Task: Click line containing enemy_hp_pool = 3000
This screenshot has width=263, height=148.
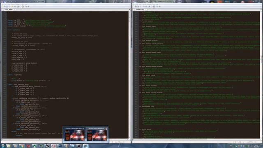Action: [x=22, y=38]
